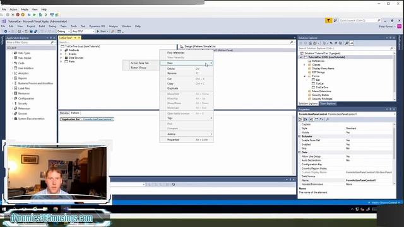The width and height of the screenshot is (404, 227).
Task: Open the Build menu in Visual Studio
Action: tap(42, 26)
